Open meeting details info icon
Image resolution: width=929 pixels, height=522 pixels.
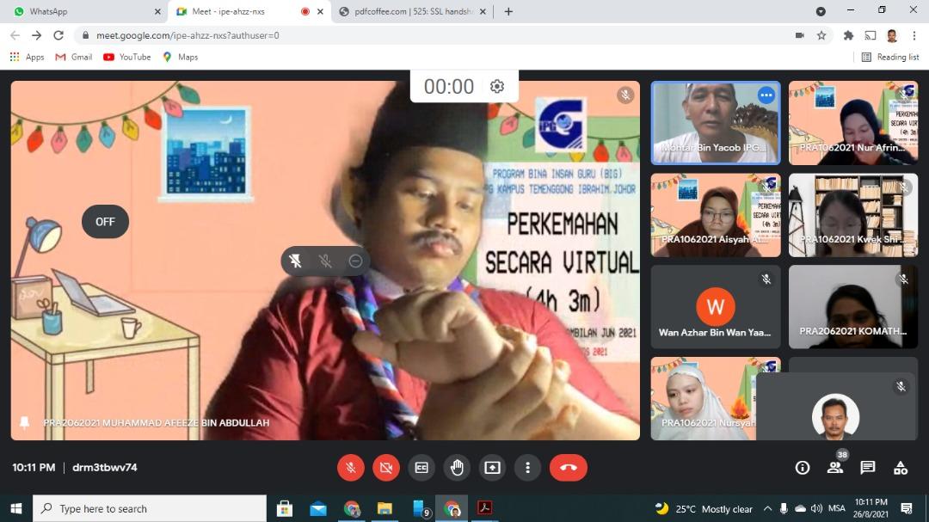tap(803, 468)
